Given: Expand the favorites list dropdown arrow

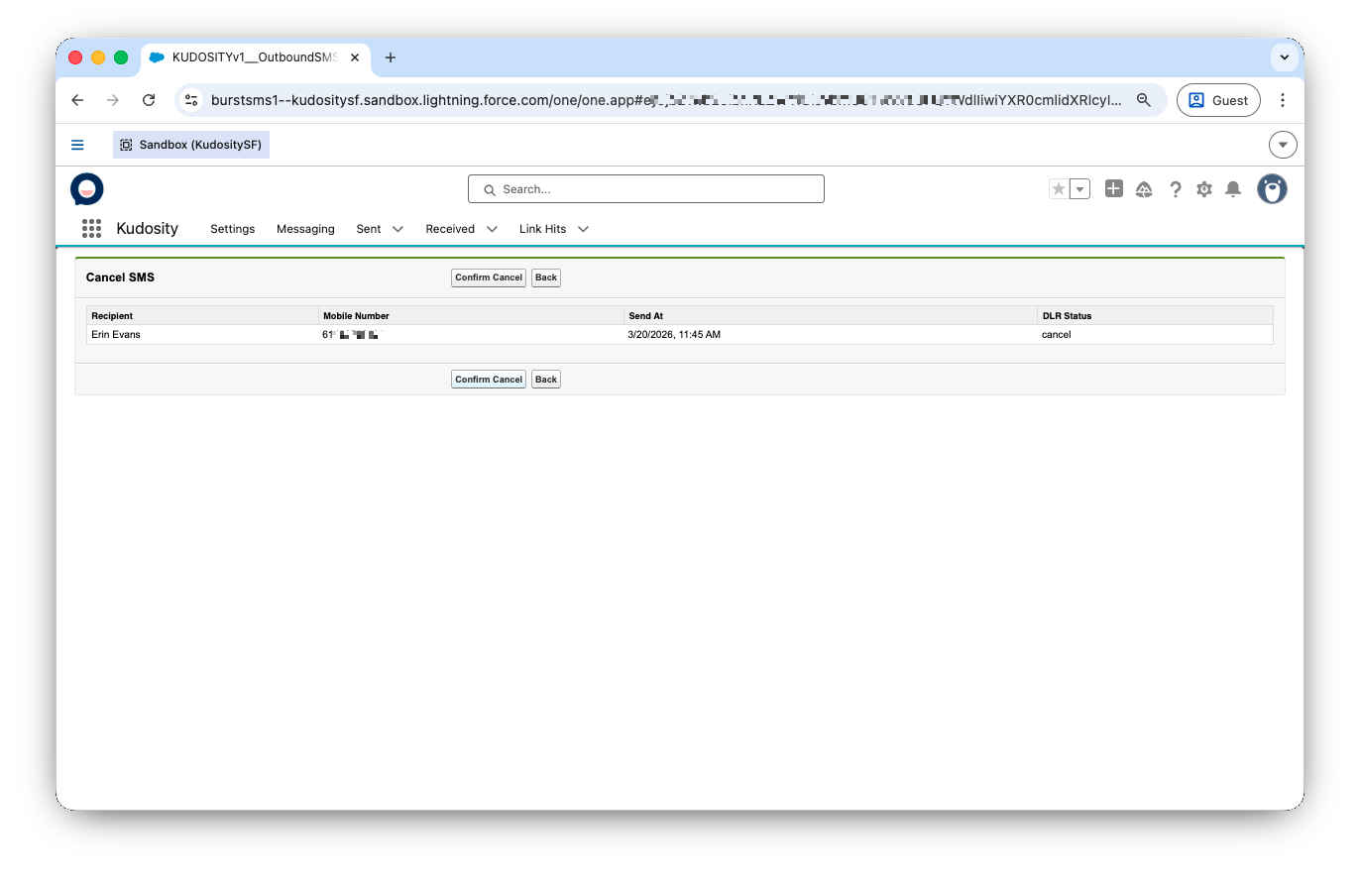Looking at the screenshot, I should pos(1079,189).
